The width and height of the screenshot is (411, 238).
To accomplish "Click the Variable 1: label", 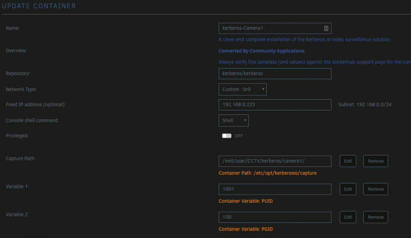I will [x=17, y=186].
